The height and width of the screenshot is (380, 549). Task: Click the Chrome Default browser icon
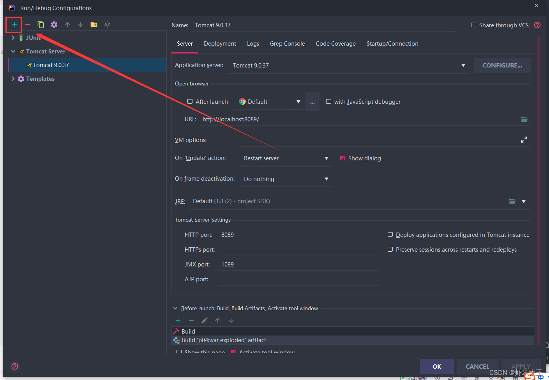click(x=242, y=102)
